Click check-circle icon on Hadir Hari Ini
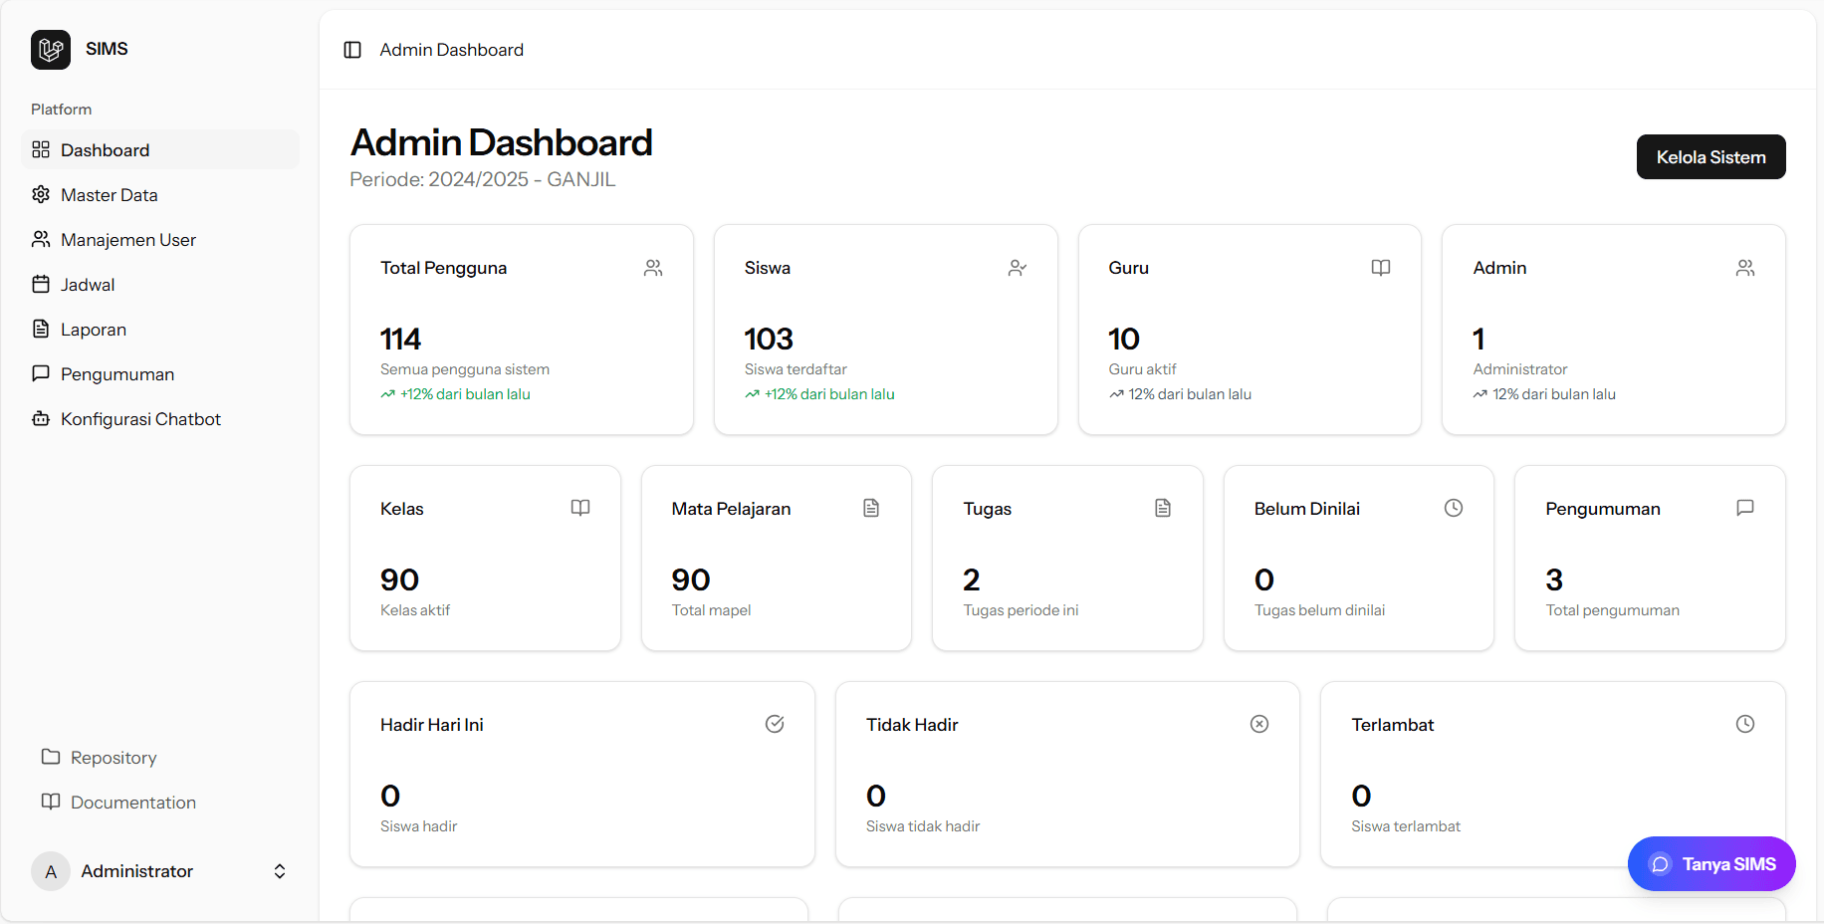 coord(775,724)
